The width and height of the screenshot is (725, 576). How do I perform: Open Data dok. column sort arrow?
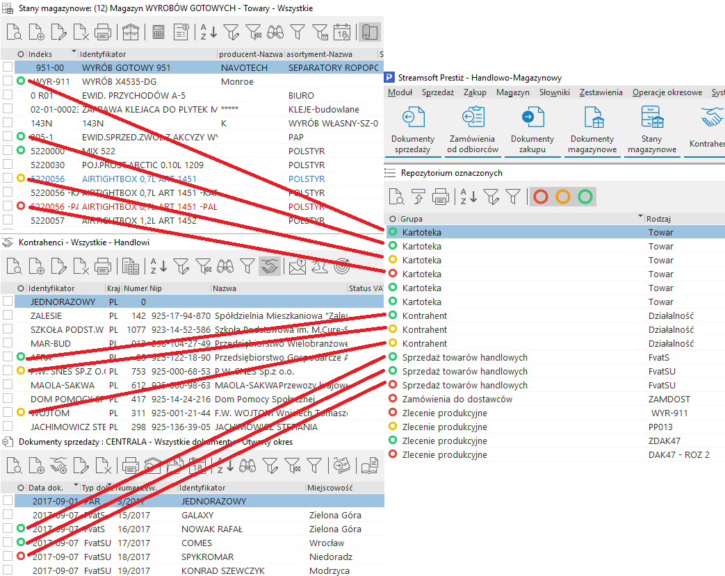[76, 485]
